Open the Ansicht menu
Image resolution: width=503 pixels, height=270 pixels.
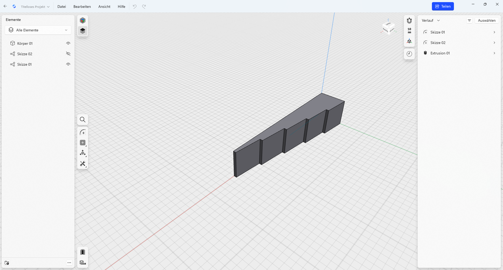point(104,7)
